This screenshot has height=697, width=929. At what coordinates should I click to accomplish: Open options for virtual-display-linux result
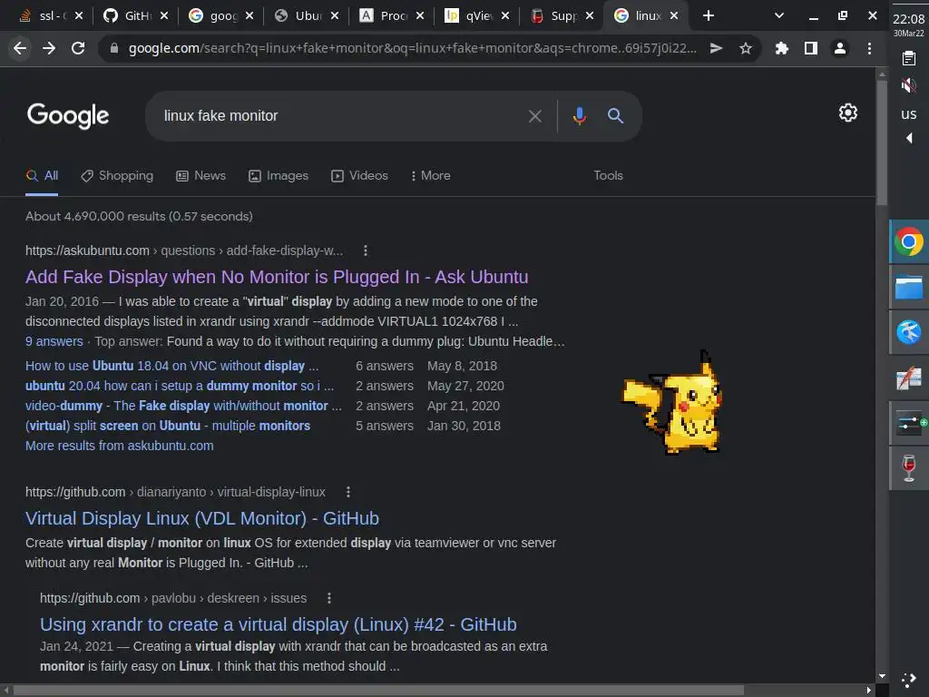348,492
